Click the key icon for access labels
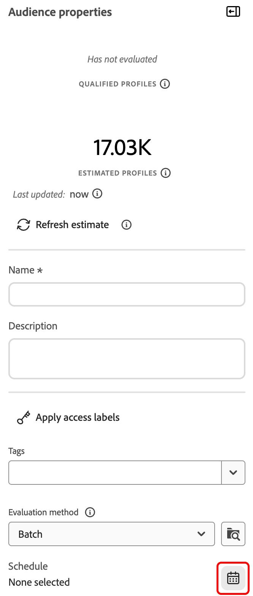Viewport: 253px width, 596px height. point(24,417)
